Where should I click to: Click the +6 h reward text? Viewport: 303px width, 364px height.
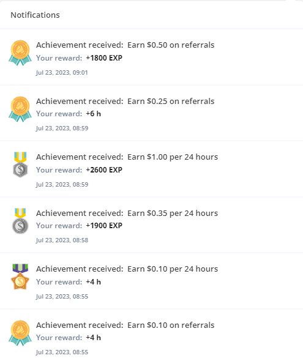click(x=94, y=114)
